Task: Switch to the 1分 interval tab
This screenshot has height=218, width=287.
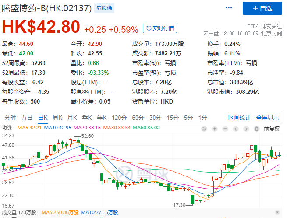Action: coord(203,118)
